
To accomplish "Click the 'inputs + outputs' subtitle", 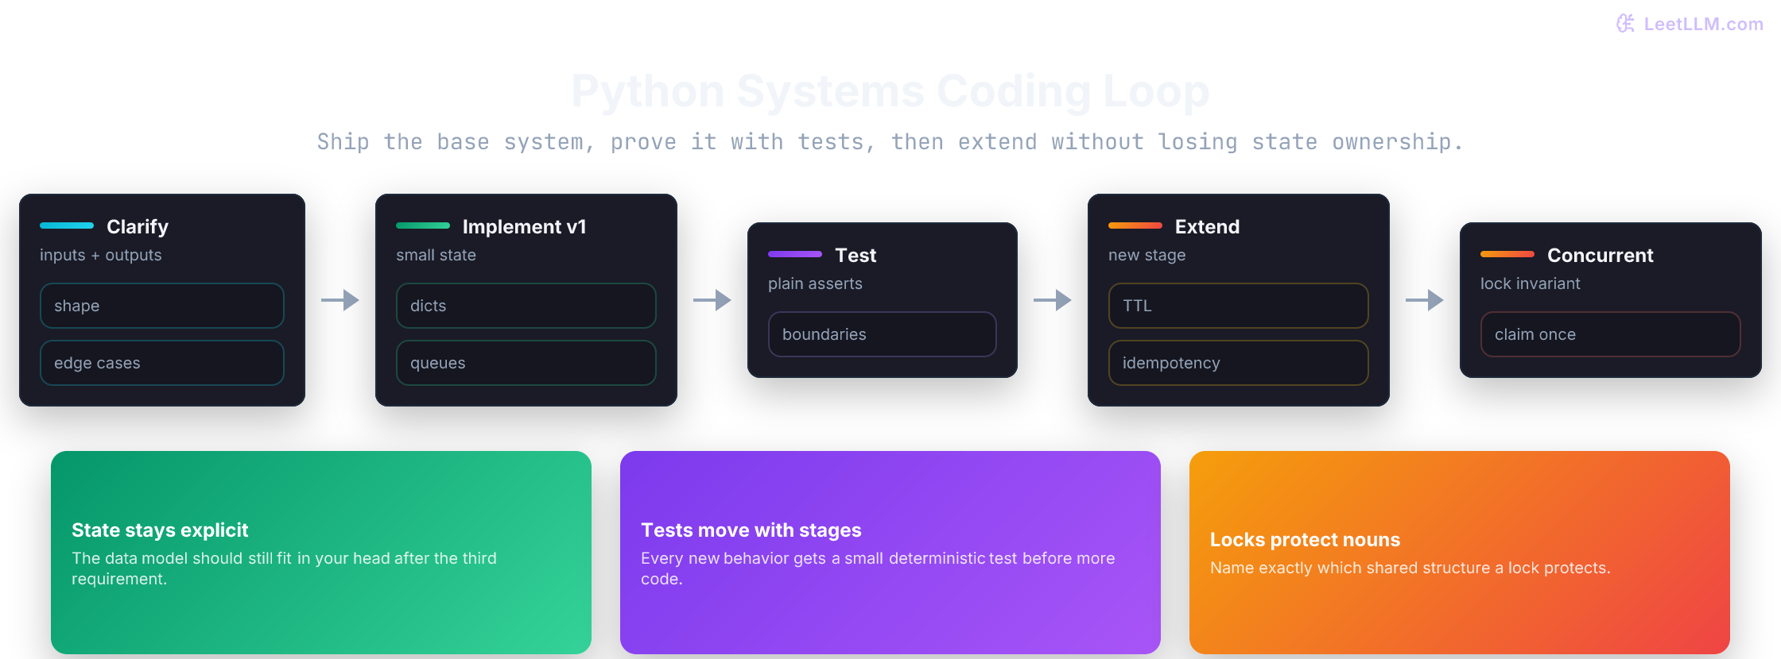I will click(x=101, y=255).
